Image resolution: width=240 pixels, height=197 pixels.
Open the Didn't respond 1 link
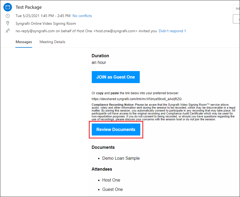pyautogui.click(x=172, y=31)
